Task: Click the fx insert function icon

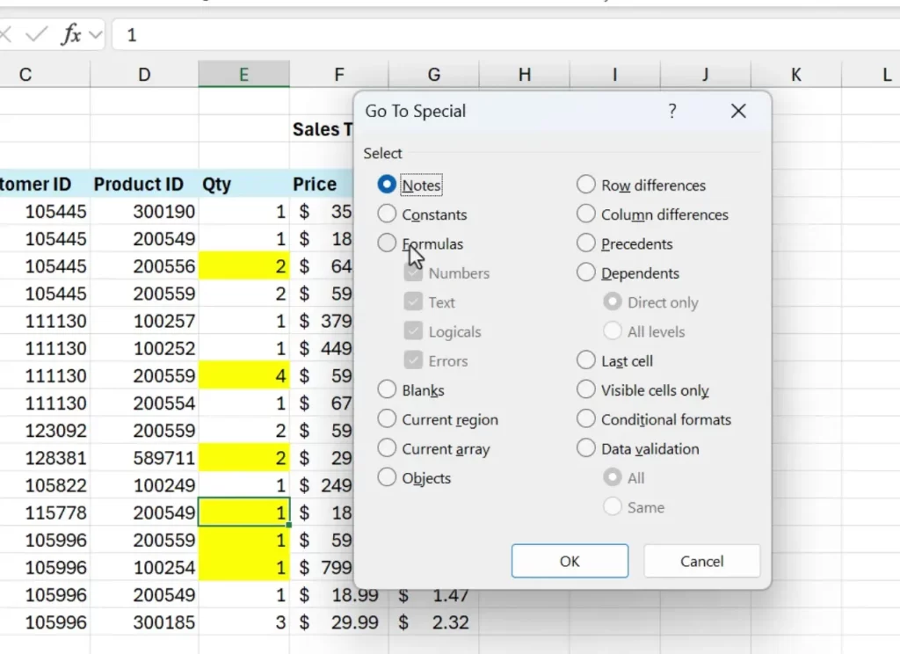Action: [x=71, y=35]
